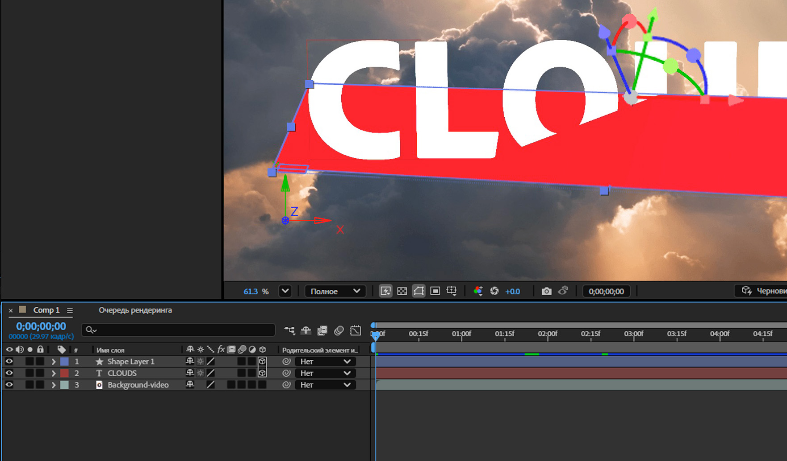Close the Comp 1 timeline tab
The width and height of the screenshot is (787, 461).
tap(11, 310)
